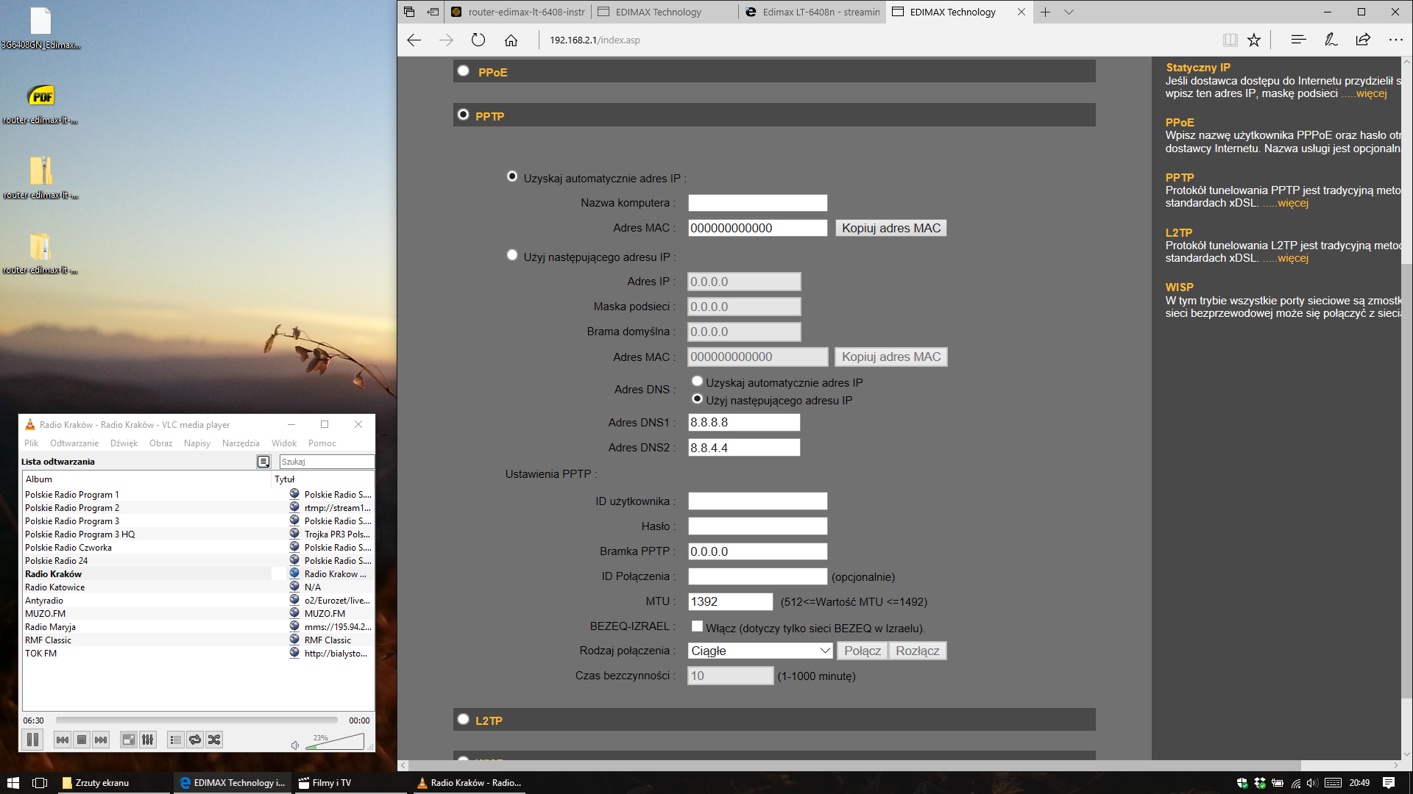Refresh the page in Edge
This screenshot has width=1413, height=794.
[x=478, y=40]
